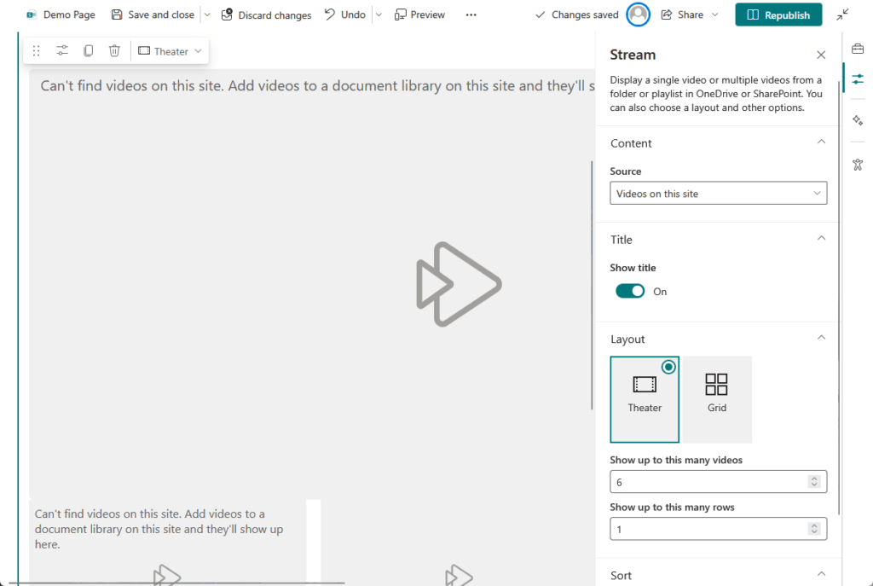Screen dimensions: 873x586
Task: Click the page canvas vertical scrollbar
Action: pyautogui.click(x=592, y=285)
